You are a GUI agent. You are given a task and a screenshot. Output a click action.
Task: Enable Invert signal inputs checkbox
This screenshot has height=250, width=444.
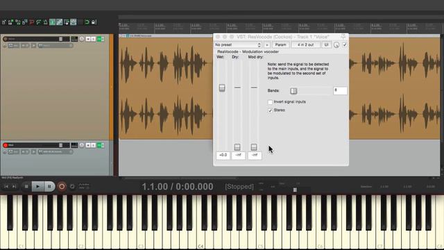pyautogui.click(x=270, y=102)
